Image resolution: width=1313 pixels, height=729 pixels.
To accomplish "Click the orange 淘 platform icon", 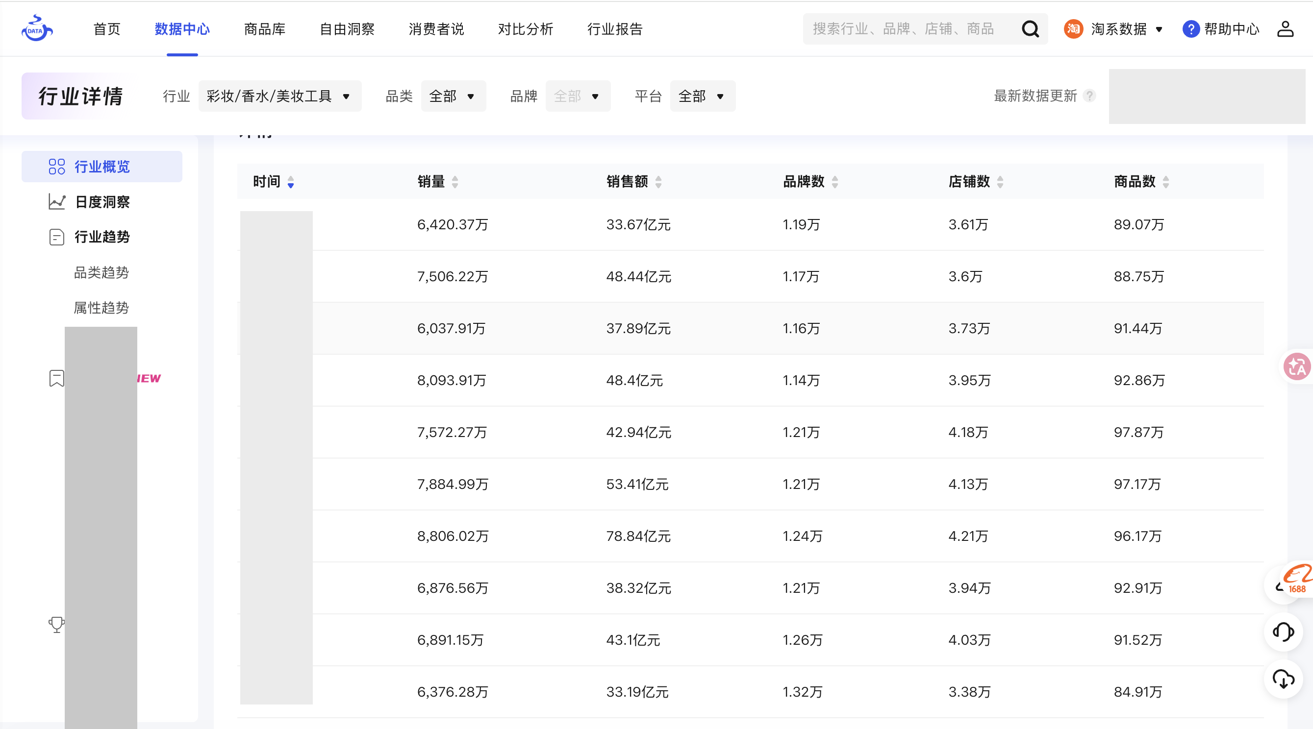I will [1073, 29].
